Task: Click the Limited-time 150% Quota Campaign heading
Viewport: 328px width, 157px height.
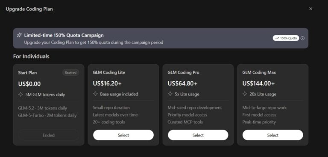Action: 64,35
